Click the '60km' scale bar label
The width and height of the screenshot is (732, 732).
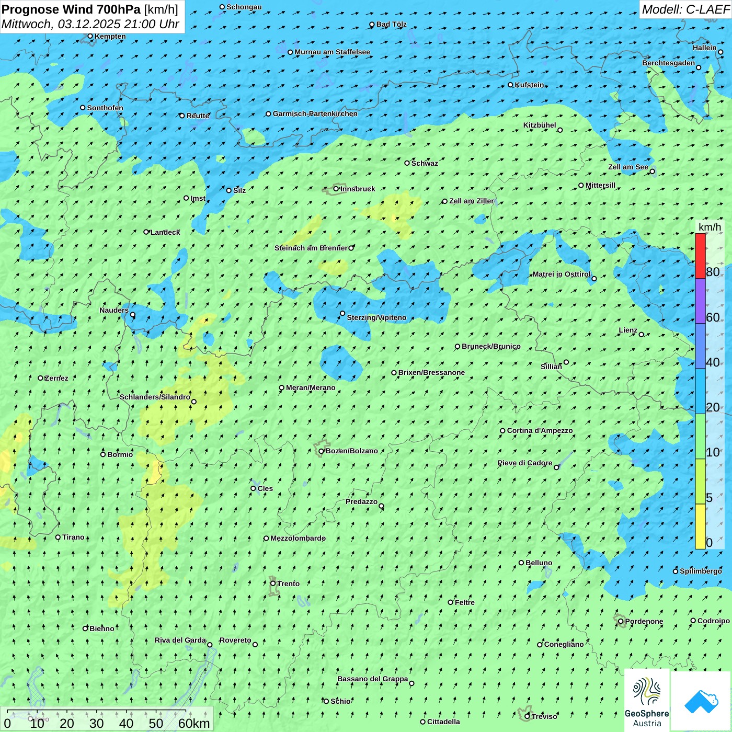coord(194,723)
